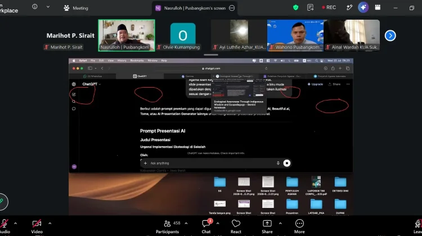Select Wahono Pusbangkom video thumbnail
This screenshot has height=236, width=422.
(x=295, y=35)
